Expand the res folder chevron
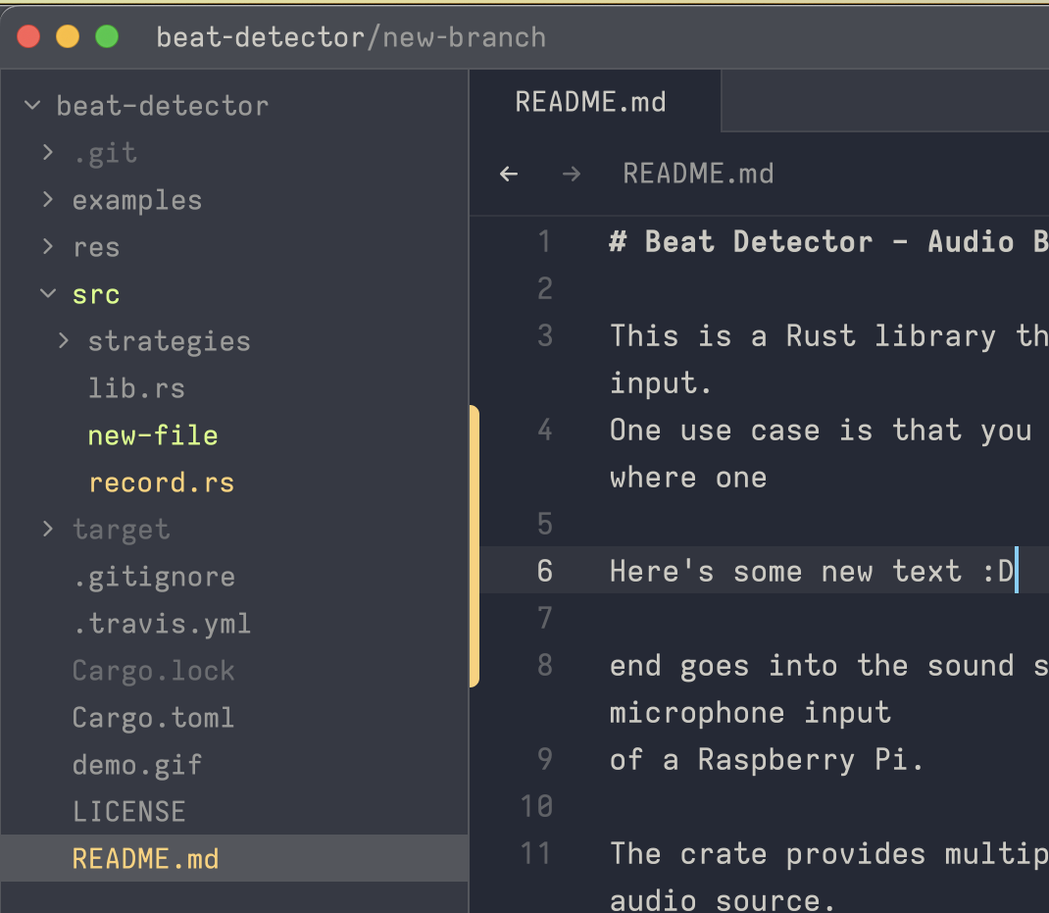This screenshot has width=1049, height=913. click(x=48, y=247)
